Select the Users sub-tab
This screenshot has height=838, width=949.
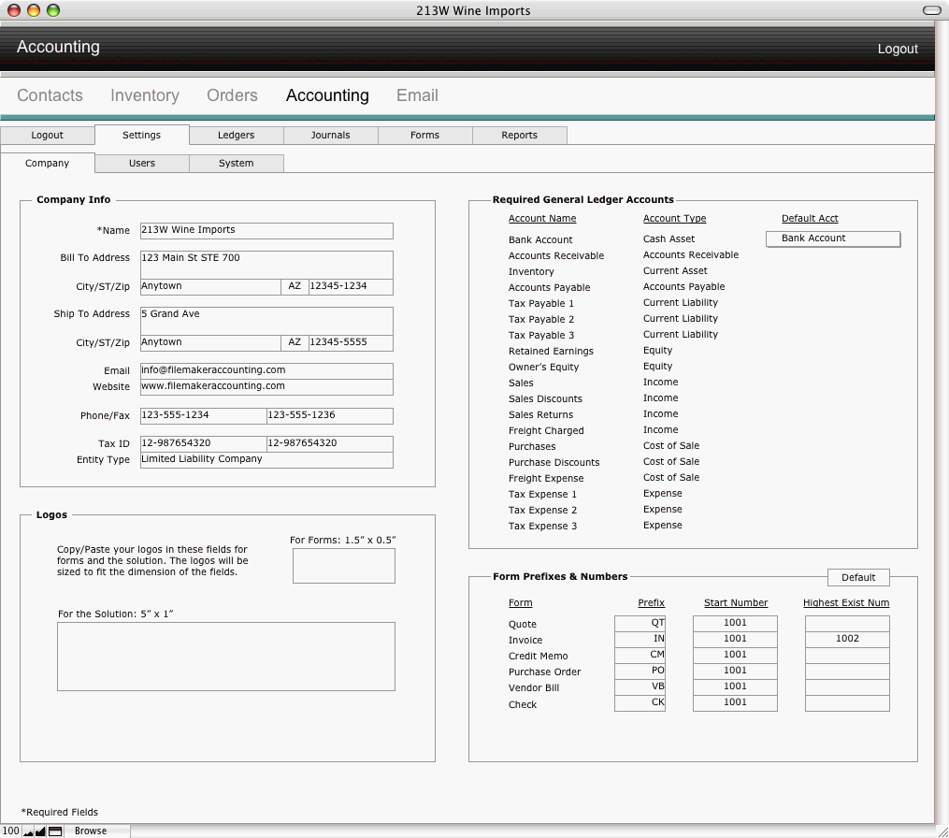(141, 163)
